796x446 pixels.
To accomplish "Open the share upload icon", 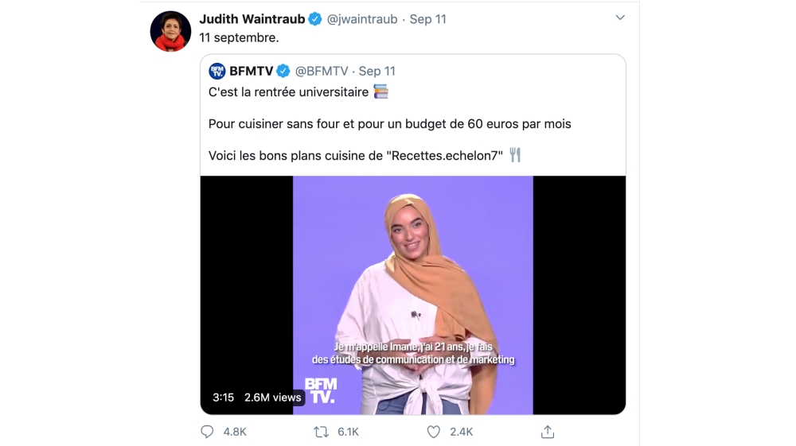I will click(x=548, y=432).
